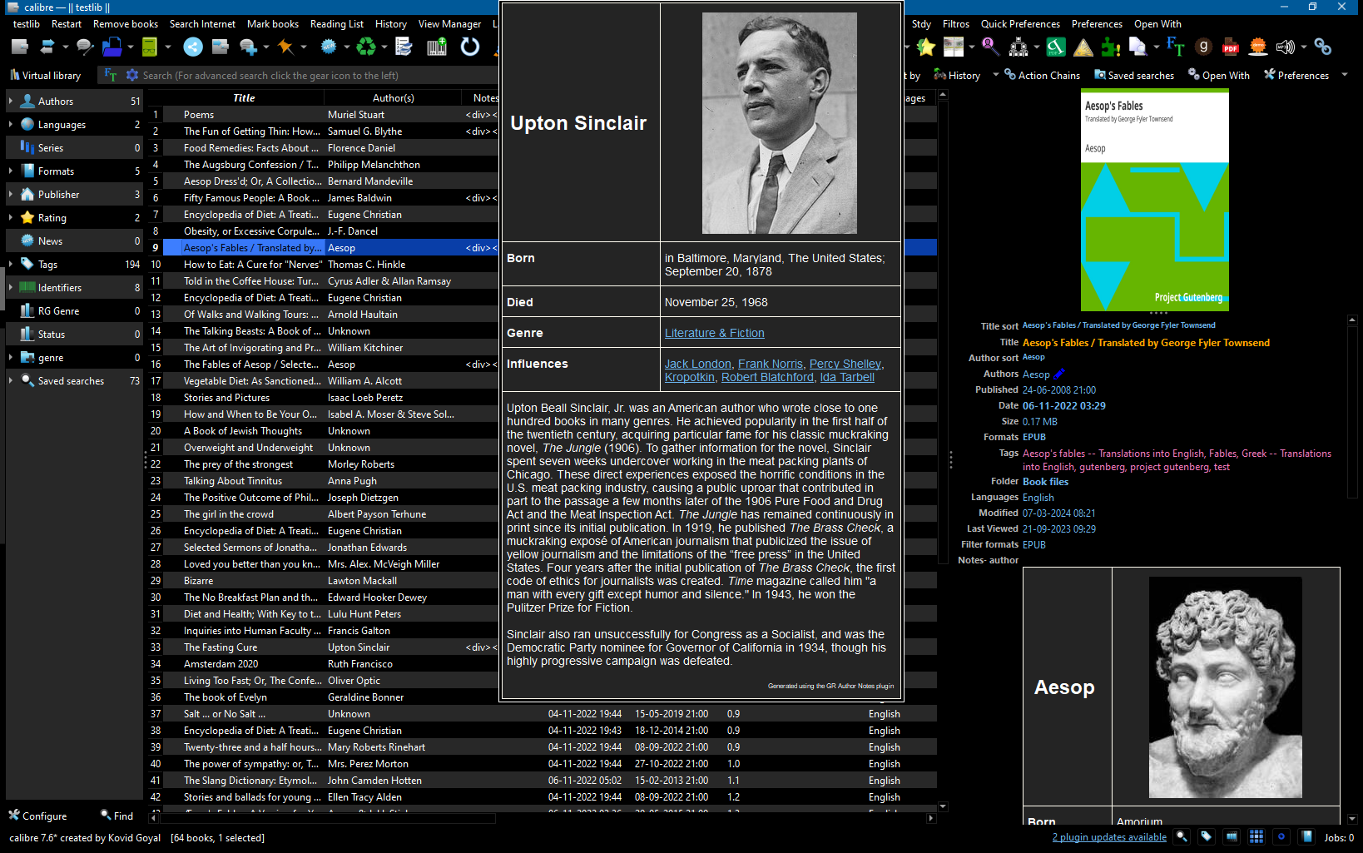Screen dimensions: 1363x853
Task: Open the Remove books menu
Action: (126, 24)
